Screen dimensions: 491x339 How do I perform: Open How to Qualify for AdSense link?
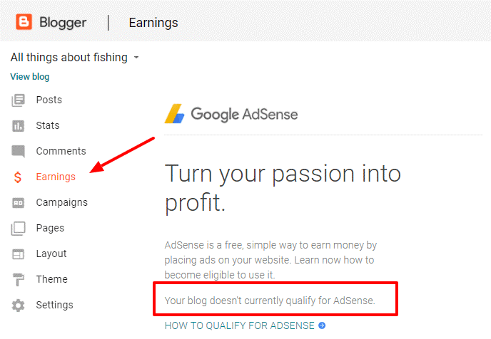(x=240, y=325)
